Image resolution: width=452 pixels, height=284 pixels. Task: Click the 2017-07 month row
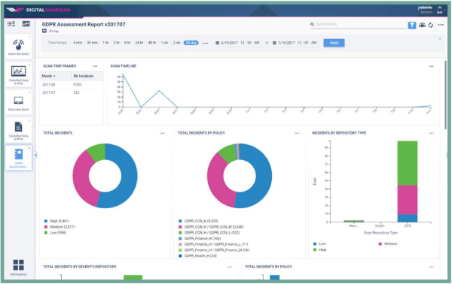point(72,92)
